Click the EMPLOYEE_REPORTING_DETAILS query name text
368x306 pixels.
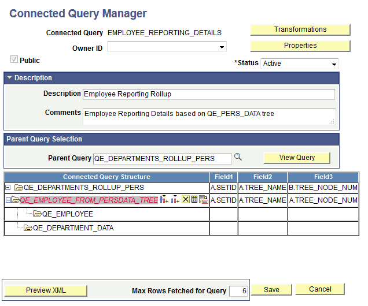click(164, 33)
